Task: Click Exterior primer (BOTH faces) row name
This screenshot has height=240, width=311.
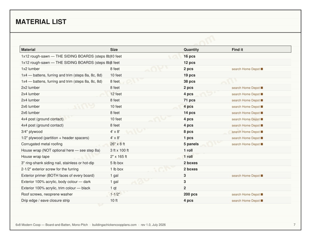Action: click(58, 175)
